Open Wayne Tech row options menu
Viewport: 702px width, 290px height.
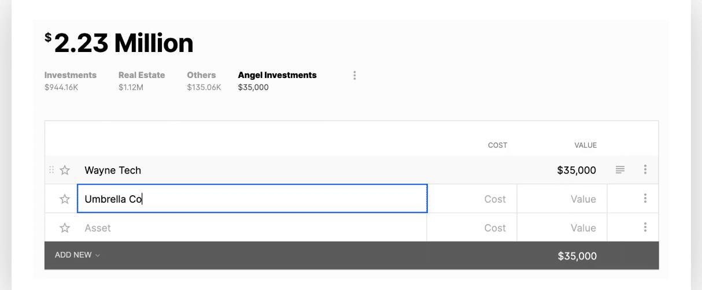[645, 170]
